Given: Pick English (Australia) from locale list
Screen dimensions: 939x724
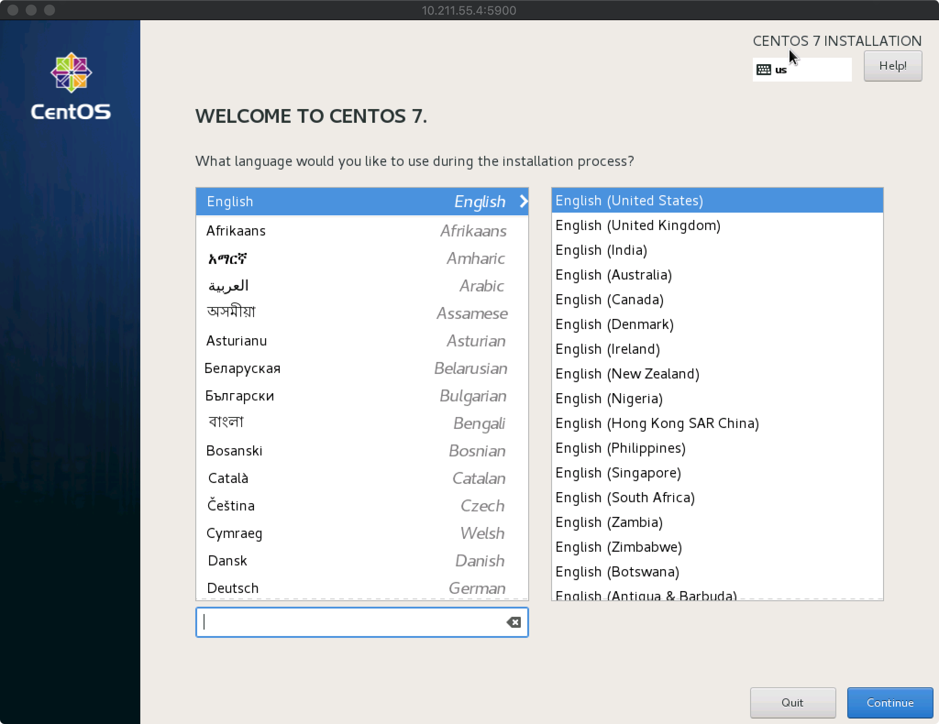Looking at the screenshot, I should point(613,275).
